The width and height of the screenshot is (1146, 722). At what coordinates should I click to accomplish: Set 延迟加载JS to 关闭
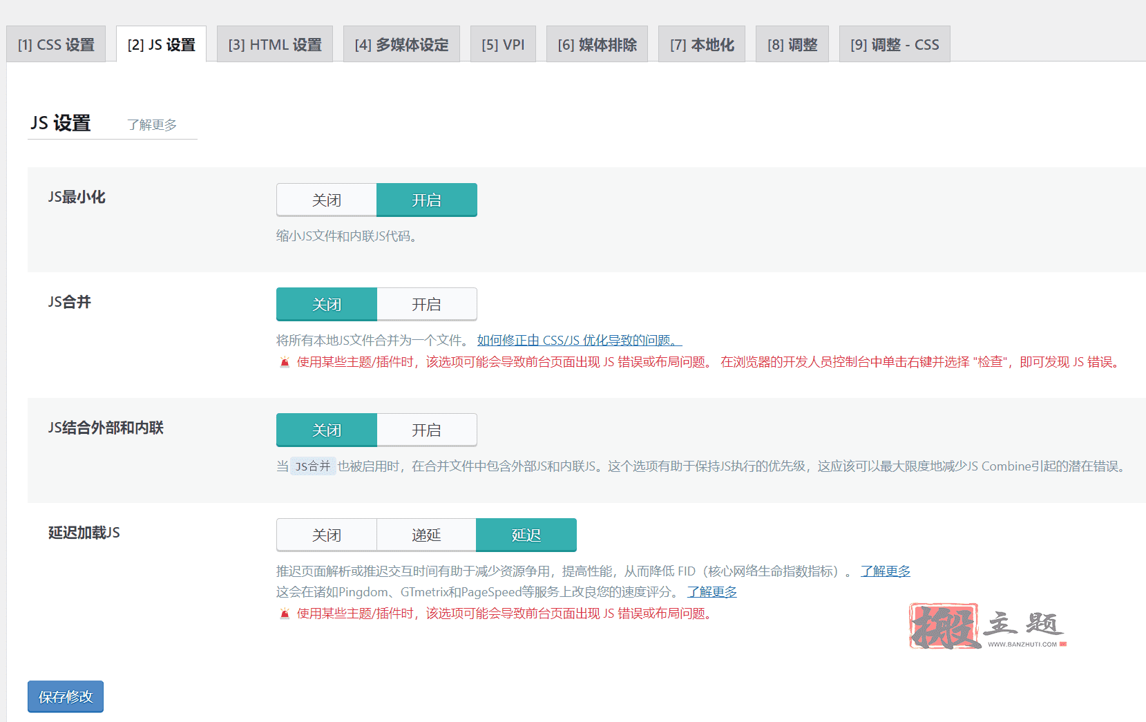click(327, 535)
